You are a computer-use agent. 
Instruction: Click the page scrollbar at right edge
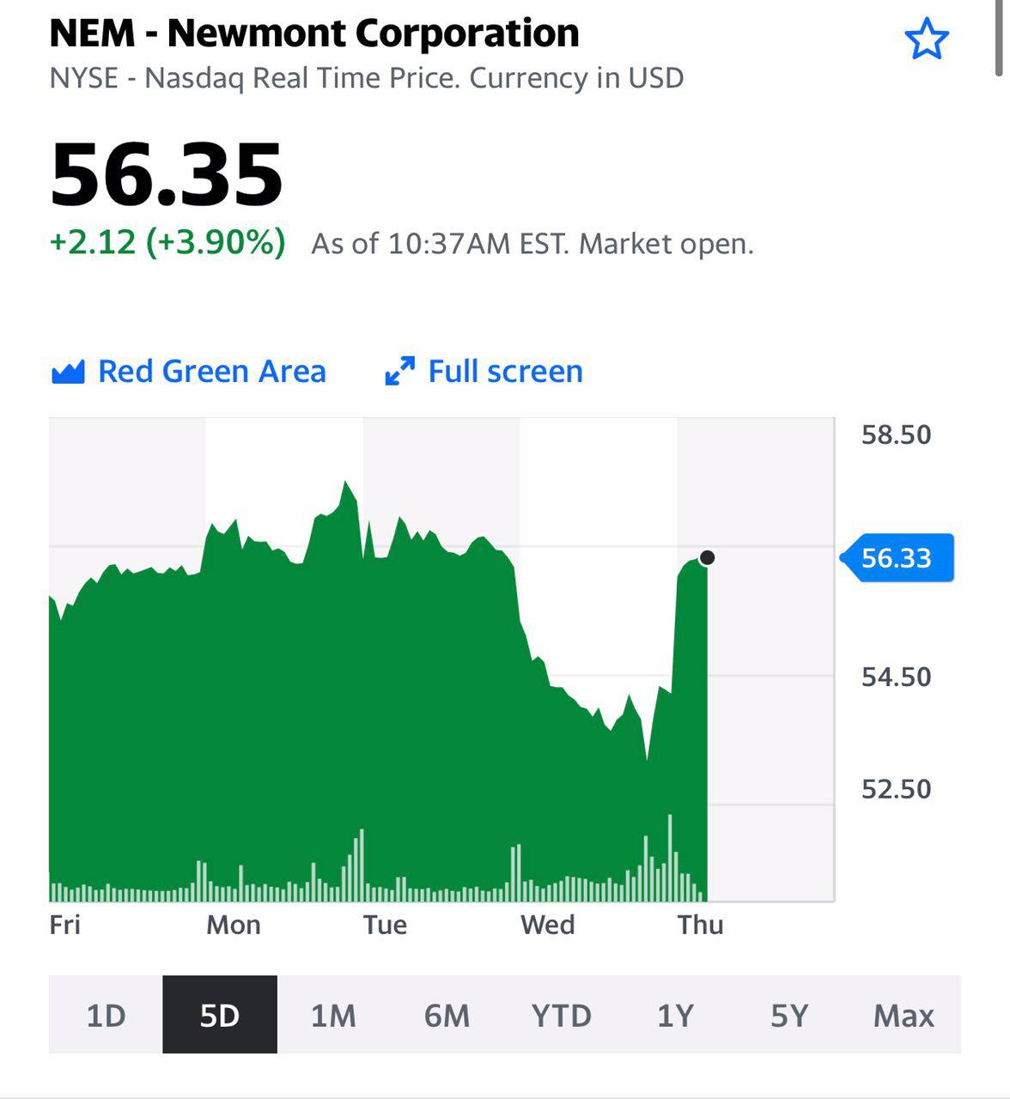(x=1000, y=39)
